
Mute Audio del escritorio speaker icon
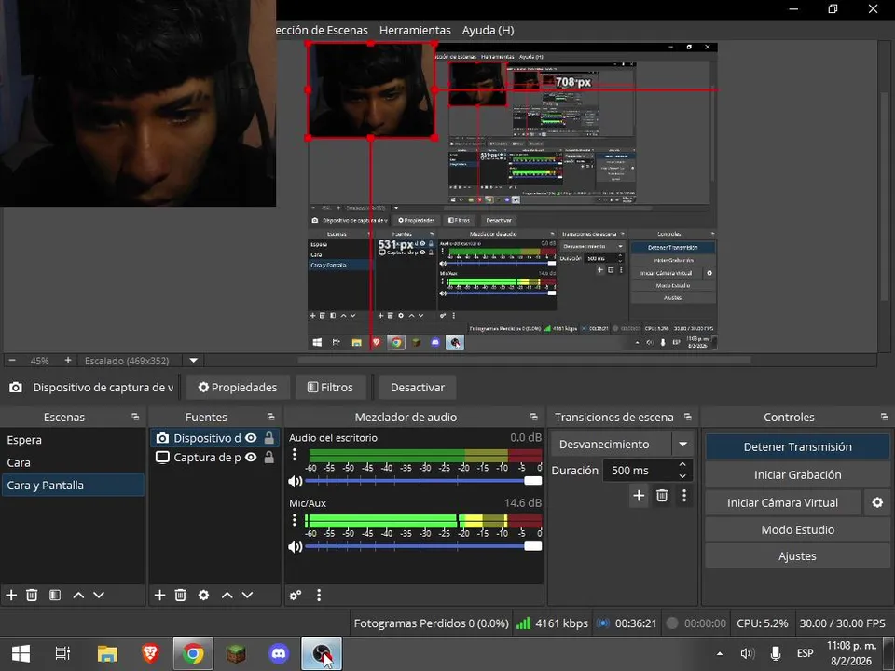pos(296,481)
